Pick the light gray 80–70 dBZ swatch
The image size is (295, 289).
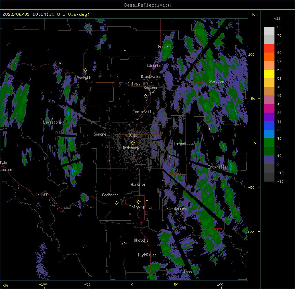[269, 31]
